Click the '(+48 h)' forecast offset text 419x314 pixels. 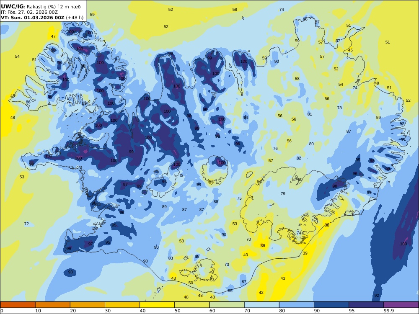click(75, 18)
